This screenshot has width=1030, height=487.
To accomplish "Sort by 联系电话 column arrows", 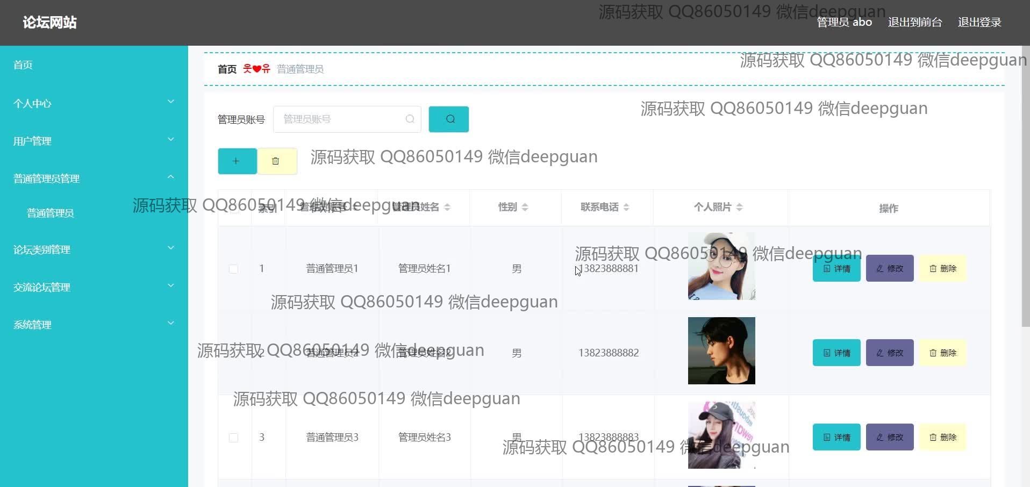I will click(626, 207).
